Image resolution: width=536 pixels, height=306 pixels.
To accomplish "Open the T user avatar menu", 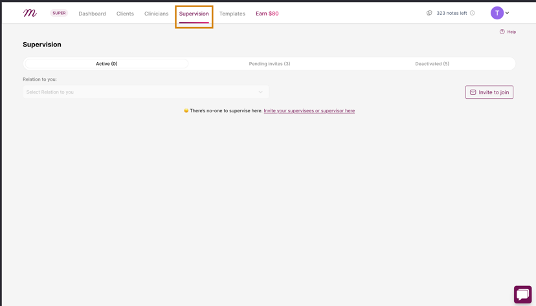I will (497, 13).
